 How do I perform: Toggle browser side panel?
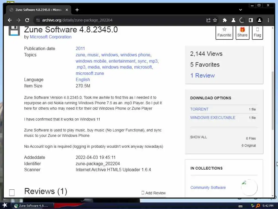251,20
